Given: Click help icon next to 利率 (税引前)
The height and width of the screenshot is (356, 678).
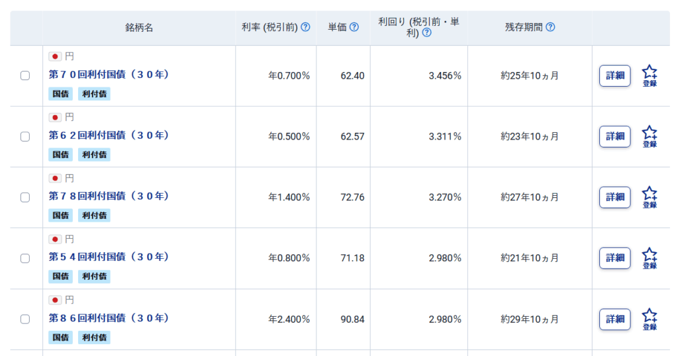Looking at the screenshot, I should [305, 27].
